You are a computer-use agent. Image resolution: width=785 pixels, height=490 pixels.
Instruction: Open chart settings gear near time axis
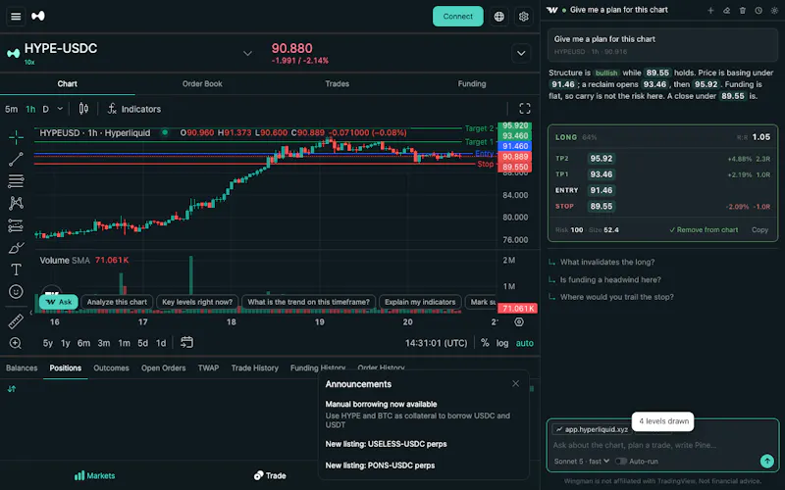coord(519,322)
